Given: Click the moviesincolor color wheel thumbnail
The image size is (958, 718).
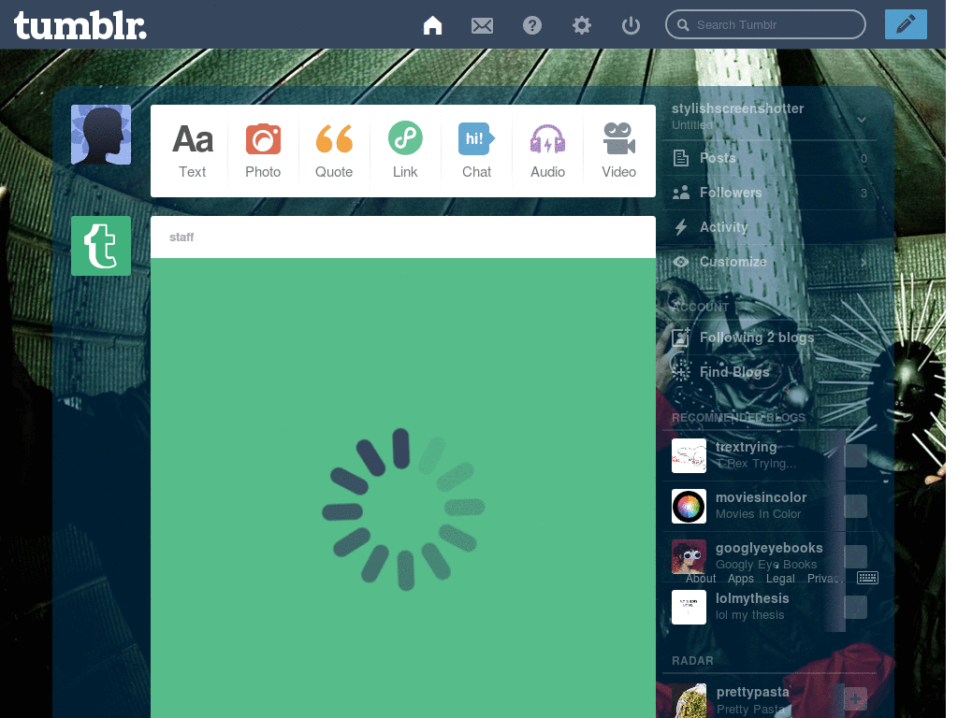Looking at the screenshot, I should [x=689, y=506].
